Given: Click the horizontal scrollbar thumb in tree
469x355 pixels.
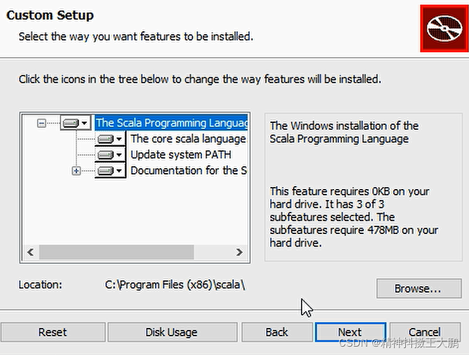Looking at the screenshot, I should [x=116, y=252].
